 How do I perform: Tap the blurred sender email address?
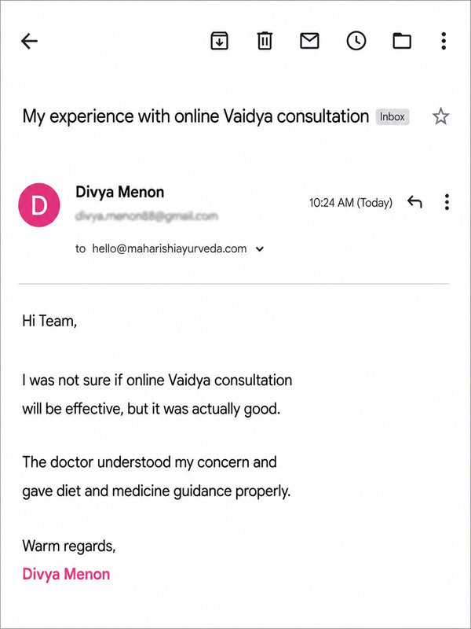[x=147, y=216]
